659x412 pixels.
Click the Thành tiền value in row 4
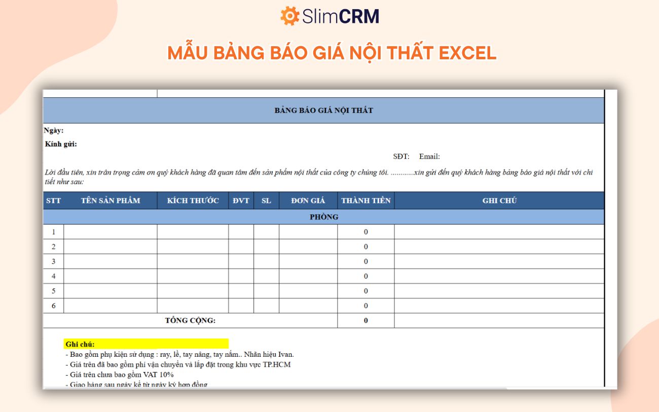tap(366, 276)
